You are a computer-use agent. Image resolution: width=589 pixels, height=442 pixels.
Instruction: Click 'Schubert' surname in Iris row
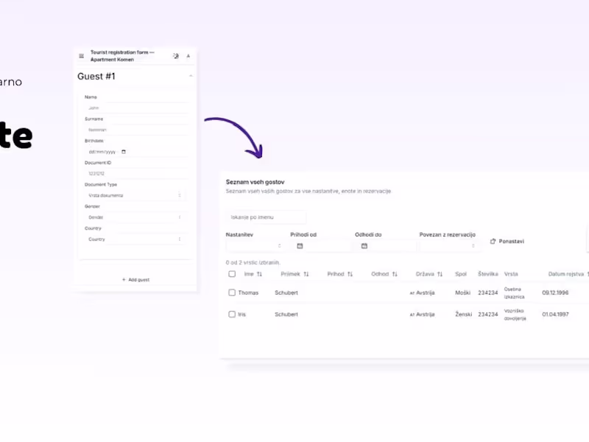point(286,315)
